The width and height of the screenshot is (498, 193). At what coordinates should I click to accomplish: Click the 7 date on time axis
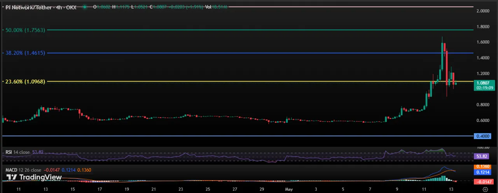tap(370, 189)
